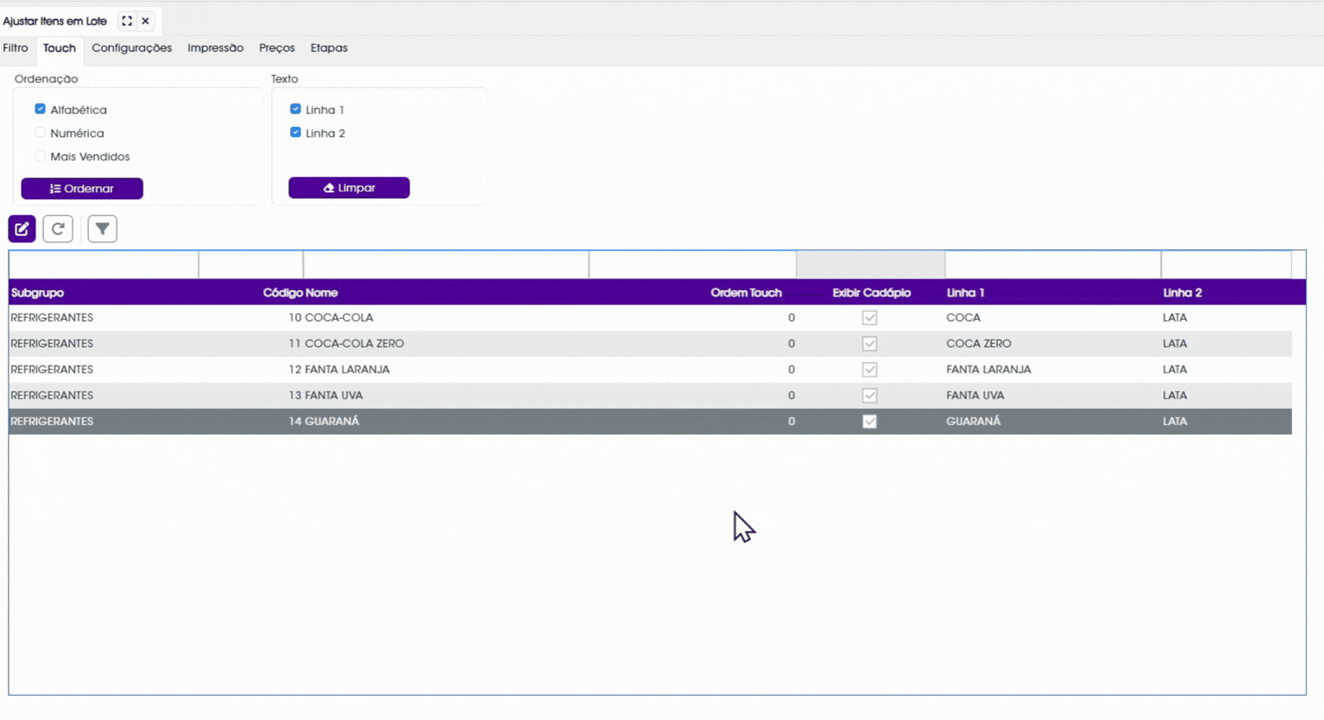
Task: Click the edit pencil toolbar icon
Action: (x=22, y=229)
